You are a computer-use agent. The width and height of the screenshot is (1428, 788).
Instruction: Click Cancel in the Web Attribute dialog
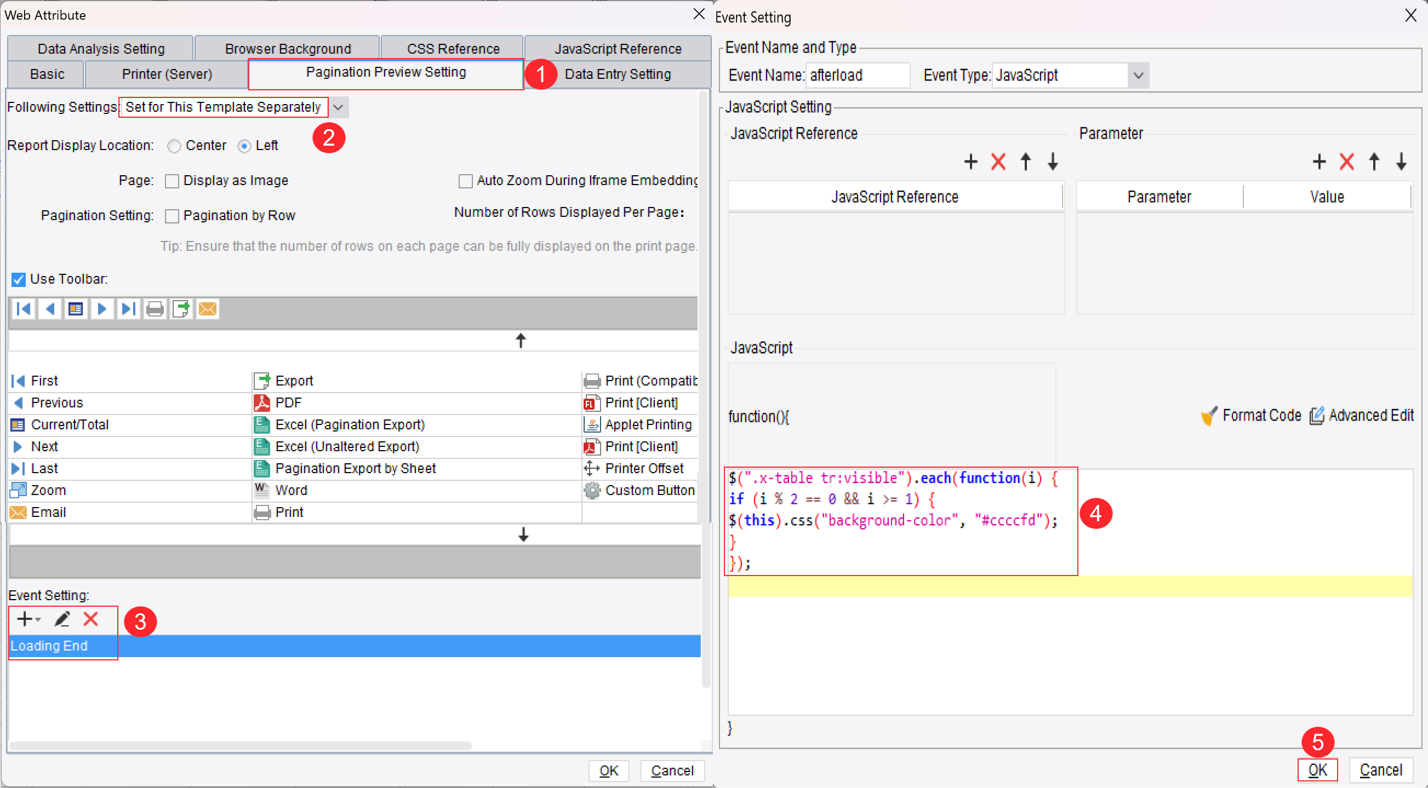click(x=672, y=771)
